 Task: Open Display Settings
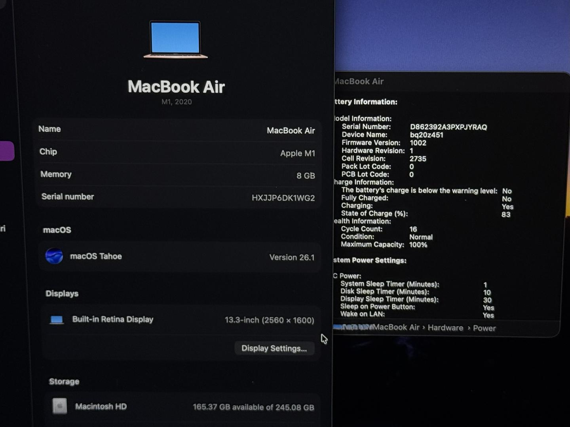(x=274, y=348)
